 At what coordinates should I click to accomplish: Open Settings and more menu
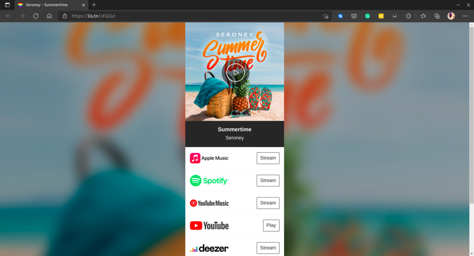(x=465, y=16)
